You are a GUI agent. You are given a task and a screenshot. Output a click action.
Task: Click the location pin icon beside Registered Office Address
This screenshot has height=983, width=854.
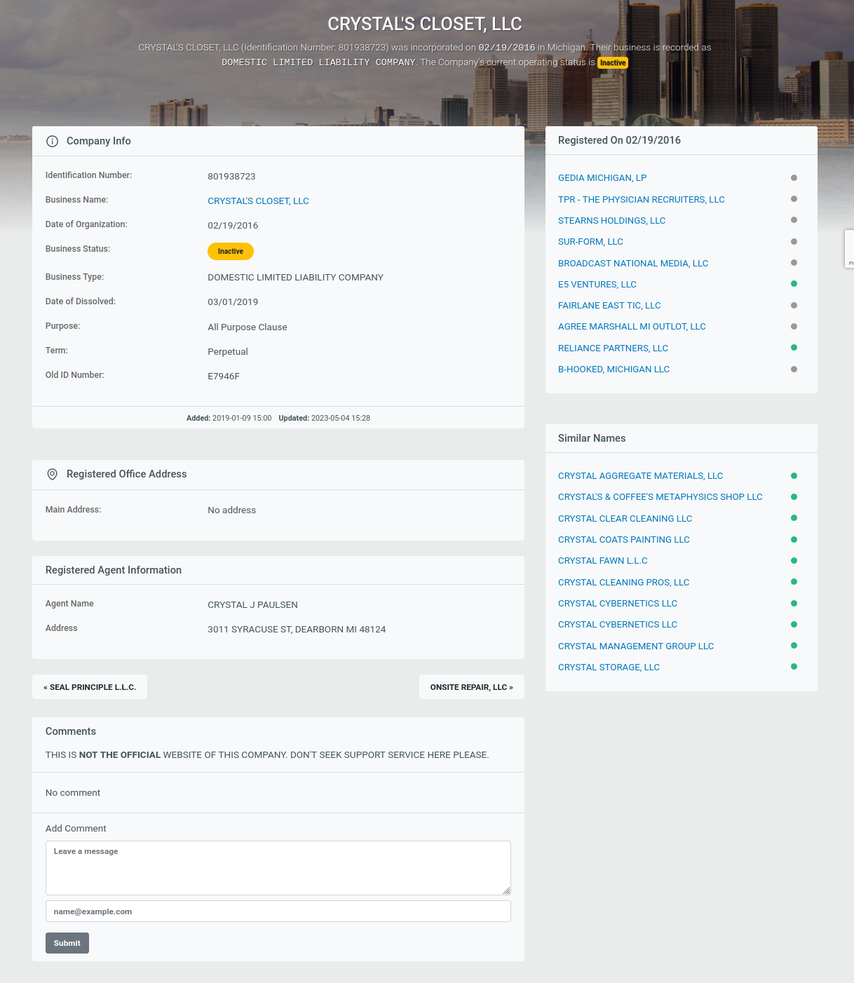click(x=52, y=474)
